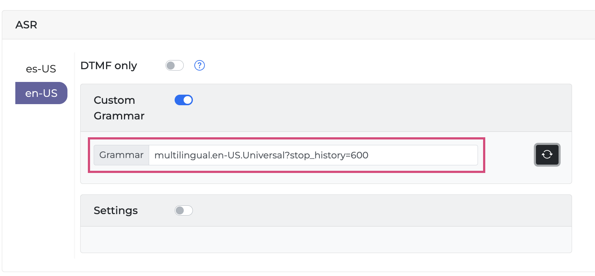Click the DTMF only label
The height and width of the screenshot is (276, 595).
tap(109, 66)
